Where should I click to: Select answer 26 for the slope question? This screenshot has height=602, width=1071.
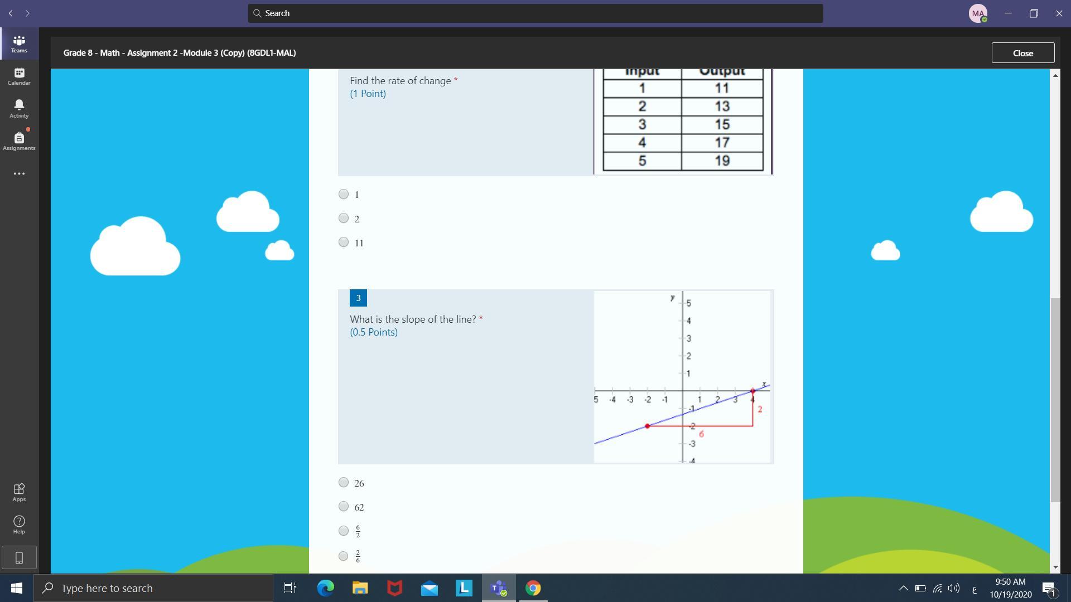pyautogui.click(x=344, y=483)
